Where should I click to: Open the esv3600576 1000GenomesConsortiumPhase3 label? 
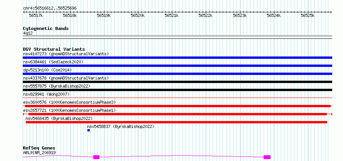(x=69, y=102)
